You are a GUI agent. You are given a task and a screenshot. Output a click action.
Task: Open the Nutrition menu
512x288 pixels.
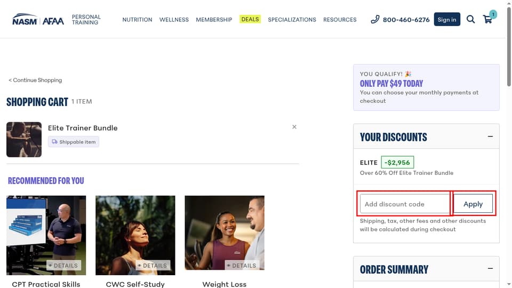pos(137,20)
